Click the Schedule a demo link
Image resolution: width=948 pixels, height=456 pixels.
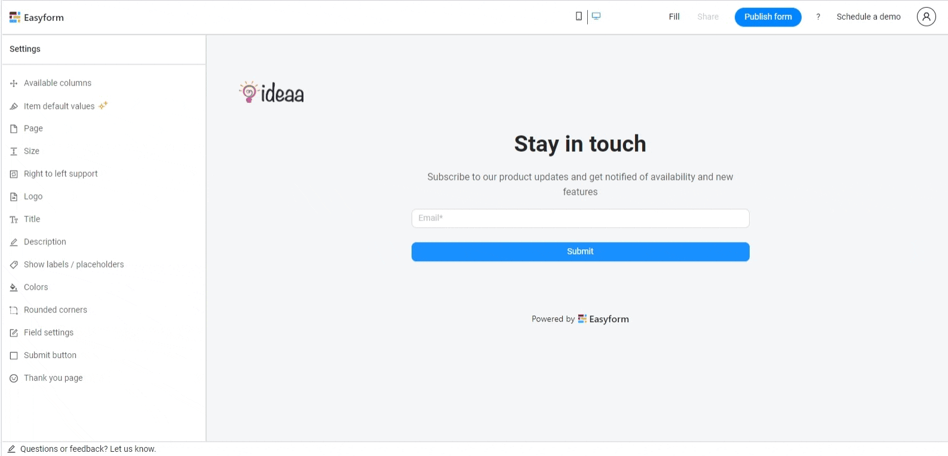[868, 17]
